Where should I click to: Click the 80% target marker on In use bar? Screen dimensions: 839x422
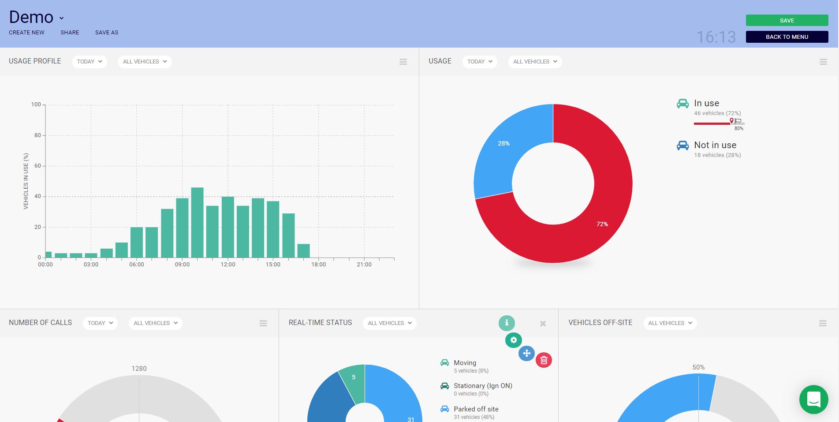point(738,121)
